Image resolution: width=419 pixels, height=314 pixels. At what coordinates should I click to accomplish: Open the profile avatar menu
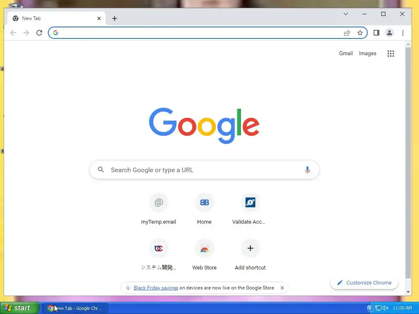click(390, 33)
